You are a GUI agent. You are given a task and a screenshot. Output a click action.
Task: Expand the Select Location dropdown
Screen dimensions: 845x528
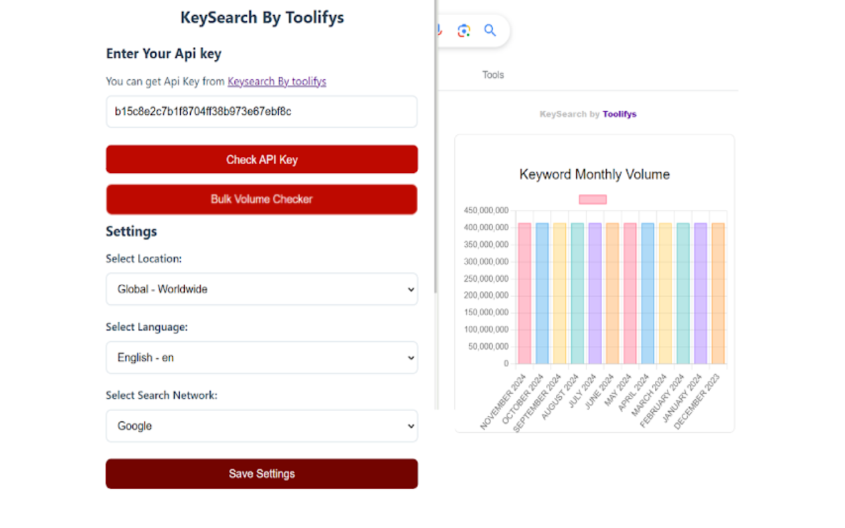pos(261,289)
